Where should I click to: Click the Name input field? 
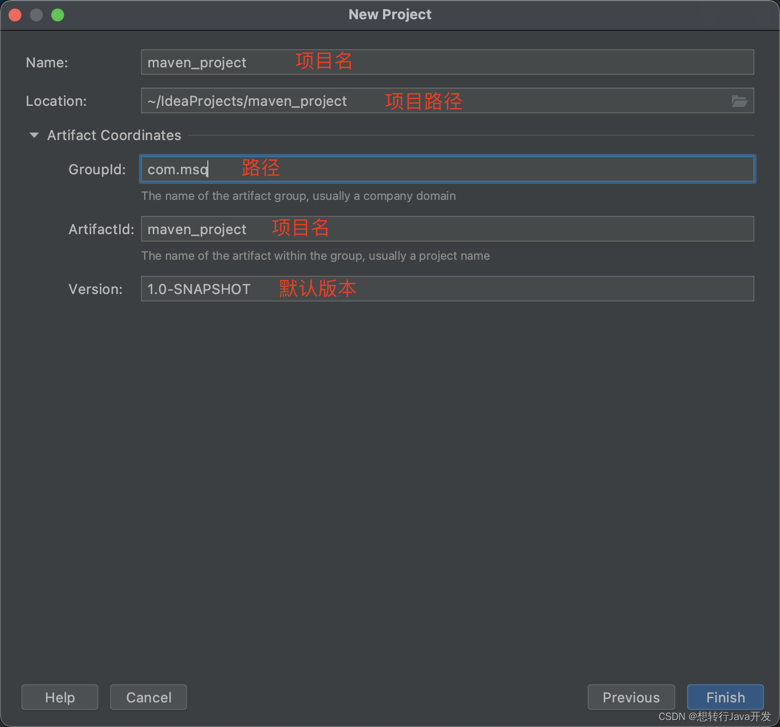point(447,62)
